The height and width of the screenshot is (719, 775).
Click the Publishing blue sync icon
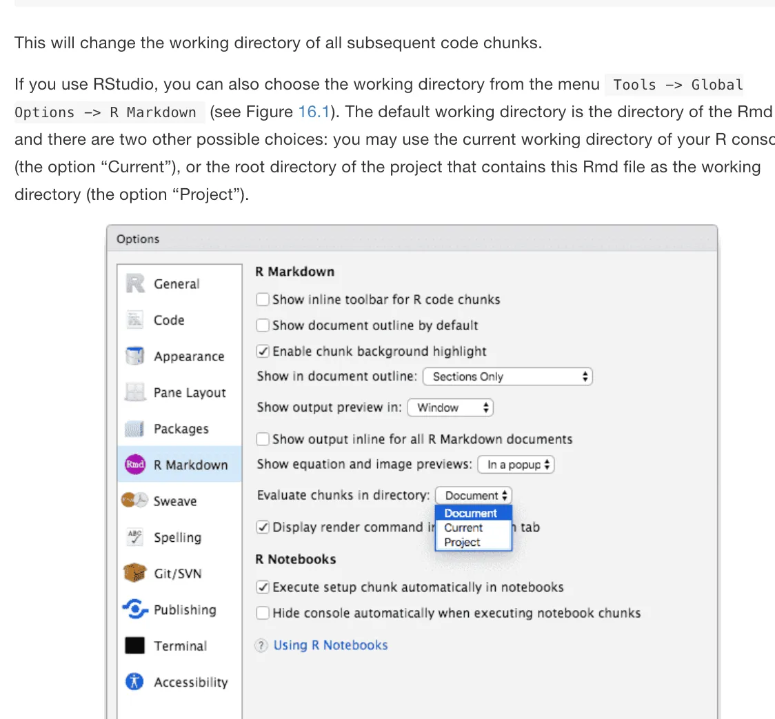(135, 609)
